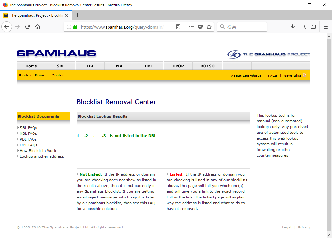Click the Firefox search box
Image resolution: width=332 pixels, height=238 pixels.
click(242, 27)
